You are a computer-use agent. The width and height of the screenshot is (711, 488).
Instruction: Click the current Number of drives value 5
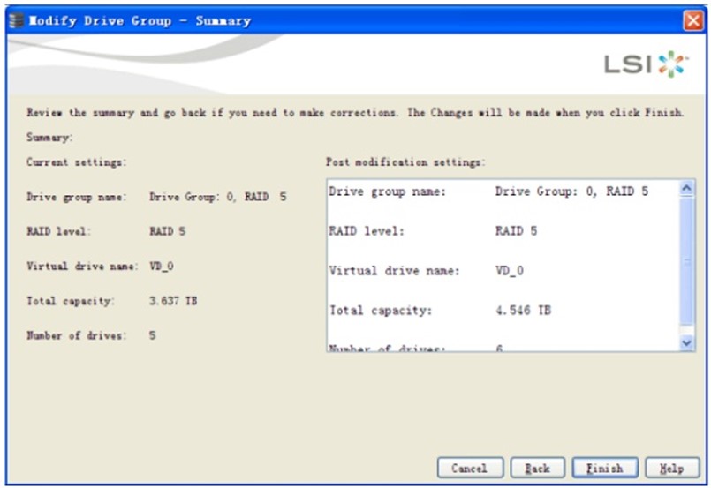point(153,335)
